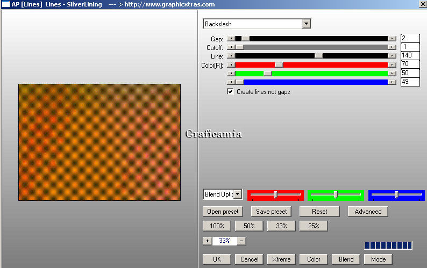The image size is (427, 268).
Task: Click the orange lined preview image
Action: (99, 142)
